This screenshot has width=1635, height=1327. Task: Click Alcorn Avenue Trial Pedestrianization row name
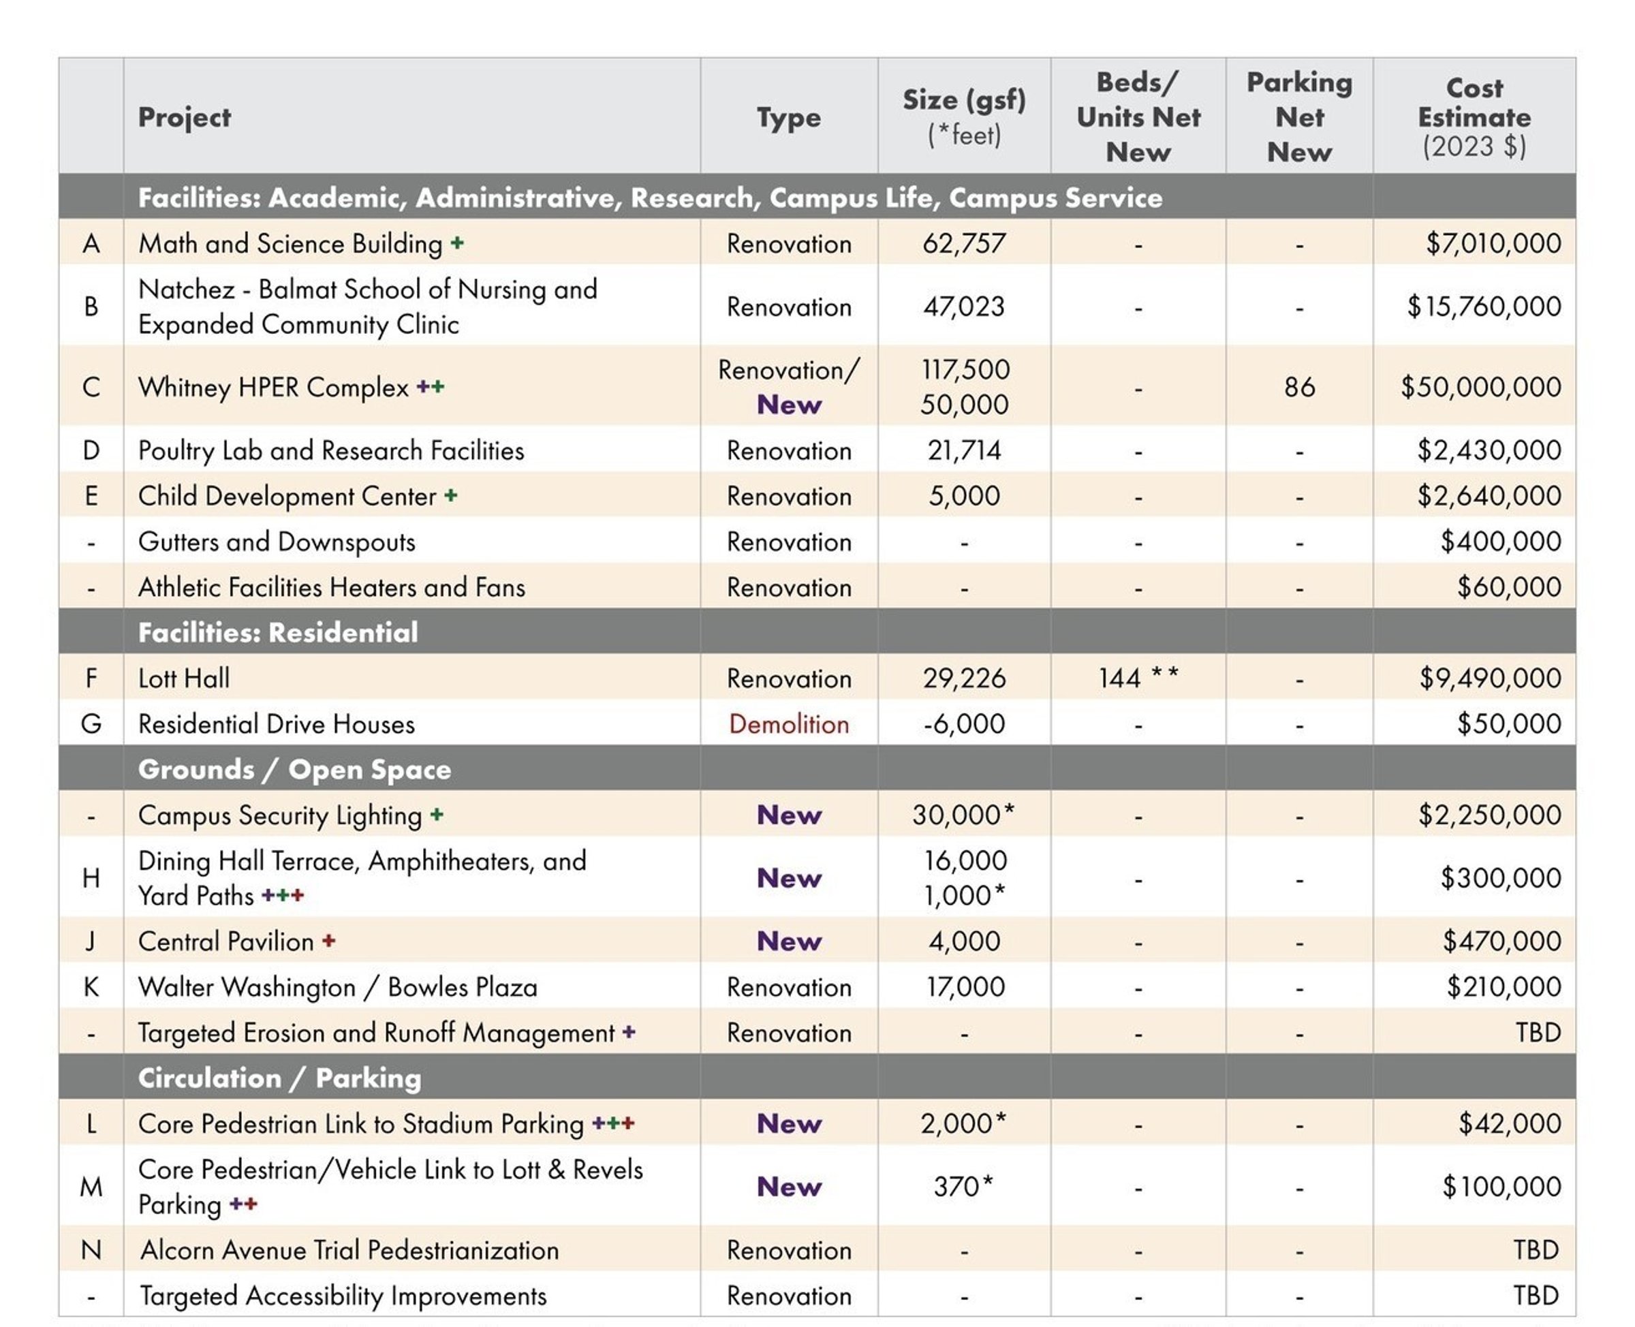(x=349, y=1250)
